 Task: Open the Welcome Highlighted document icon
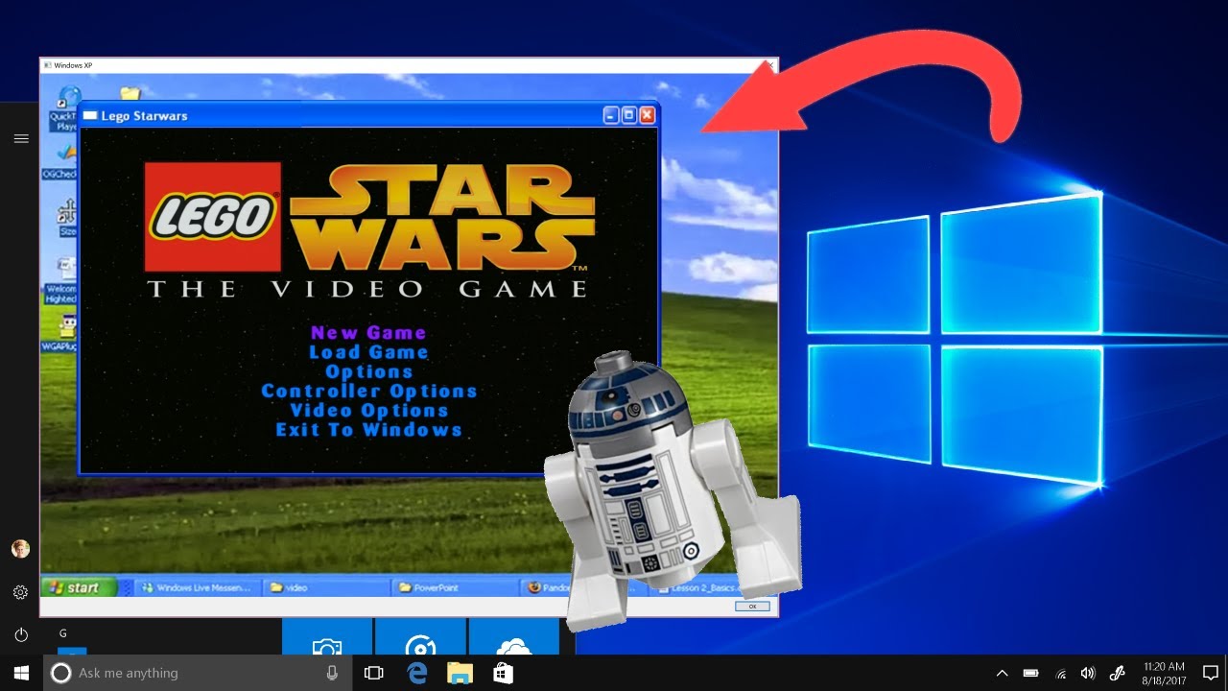63,280
